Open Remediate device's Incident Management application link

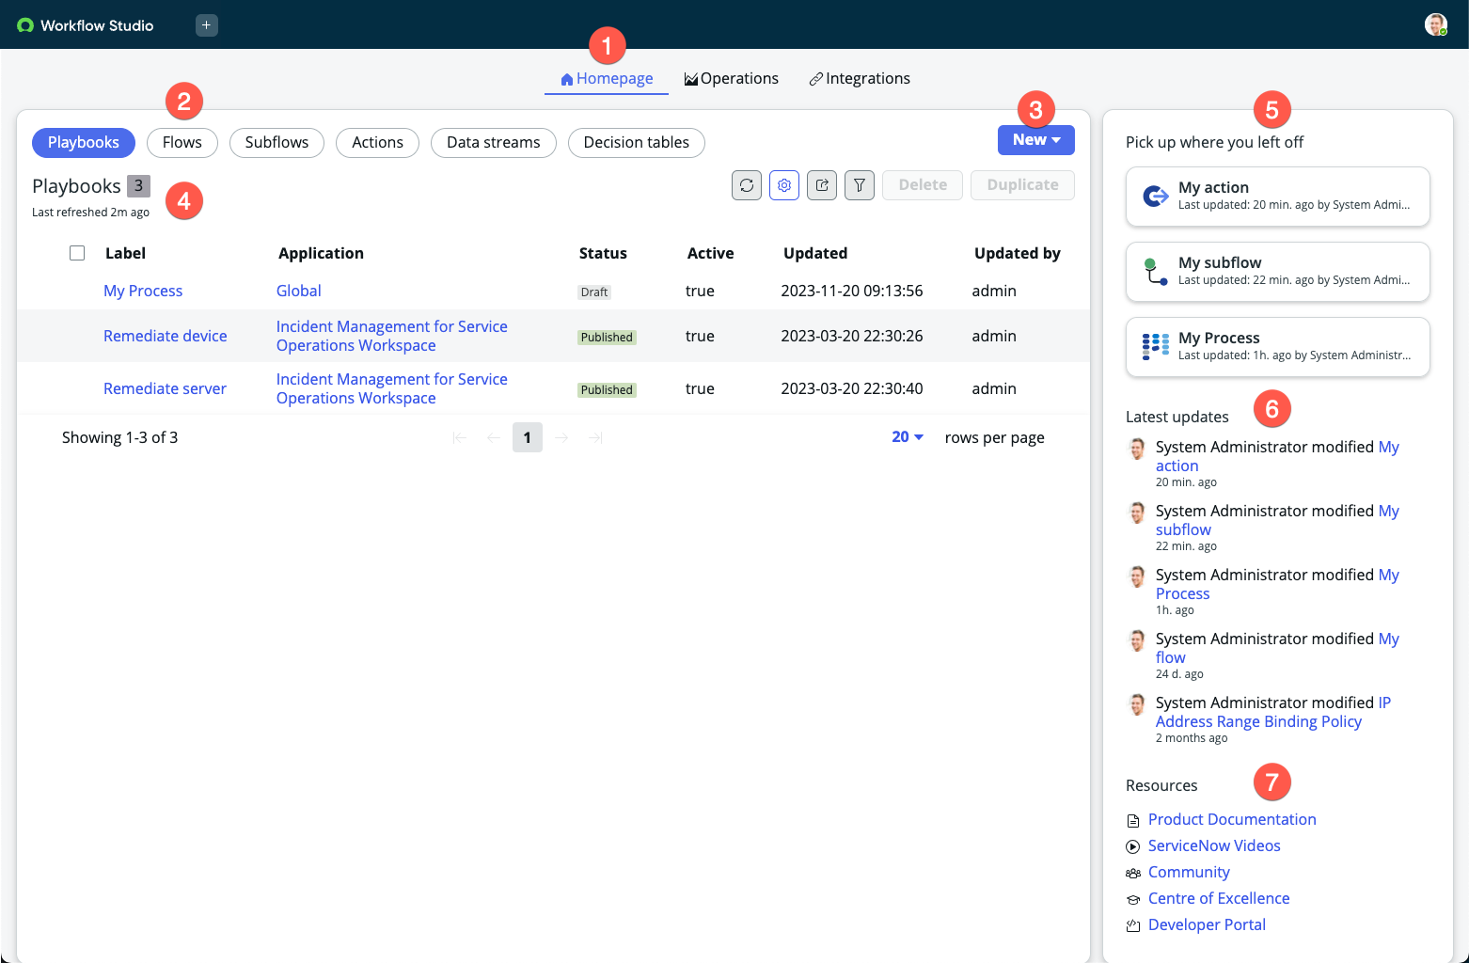point(392,337)
